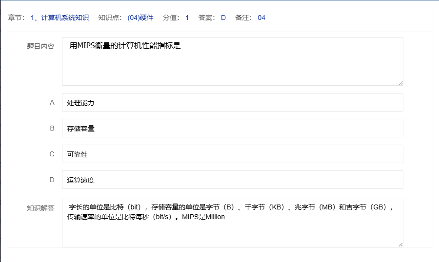Click the 题目内容 field label
The width and height of the screenshot is (439, 262).
(x=40, y=47)
